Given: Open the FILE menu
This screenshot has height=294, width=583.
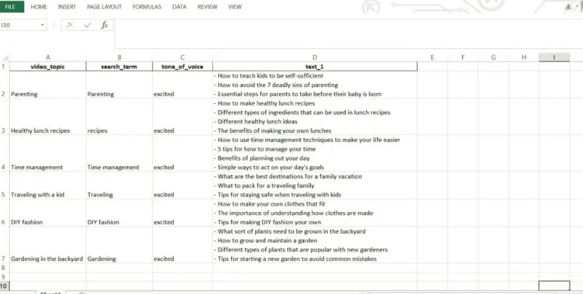Looking at the screenshot, I should click(x=12, y=6).
